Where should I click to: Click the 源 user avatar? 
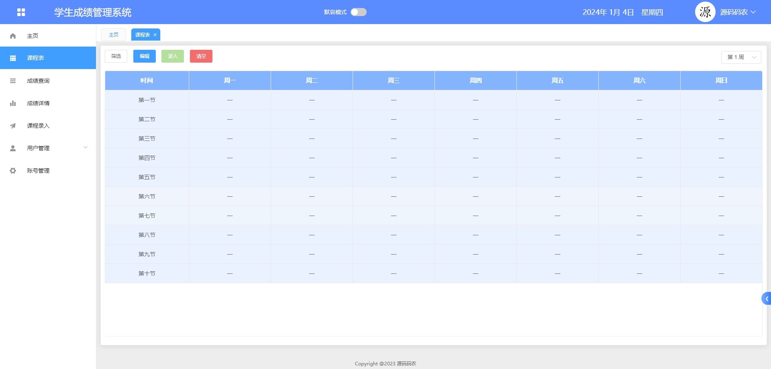tap(705, 12)
